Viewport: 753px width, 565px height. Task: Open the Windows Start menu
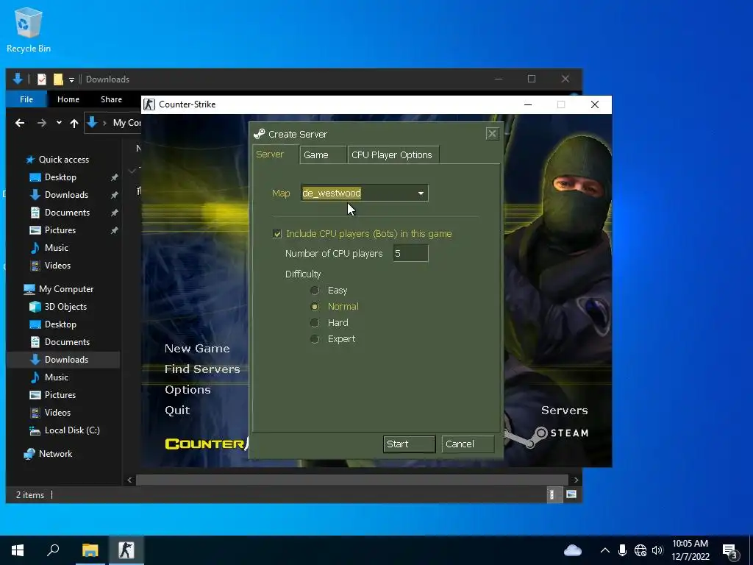[18, 550]
